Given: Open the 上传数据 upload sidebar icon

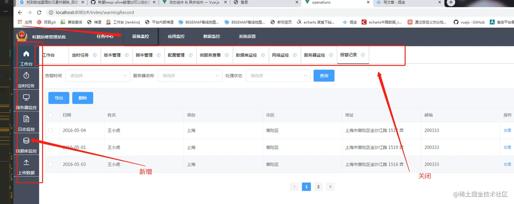Looking at the screenshot, I should 26,162.
